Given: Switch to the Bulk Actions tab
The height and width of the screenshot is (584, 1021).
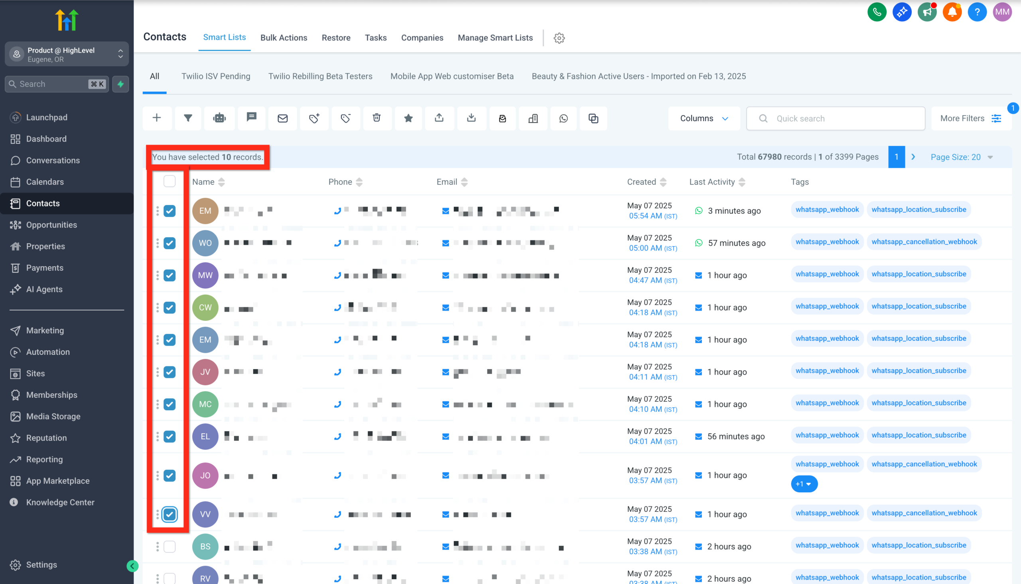Looking at the screenshot, I should pyautogui.click(x=284, y=38).
